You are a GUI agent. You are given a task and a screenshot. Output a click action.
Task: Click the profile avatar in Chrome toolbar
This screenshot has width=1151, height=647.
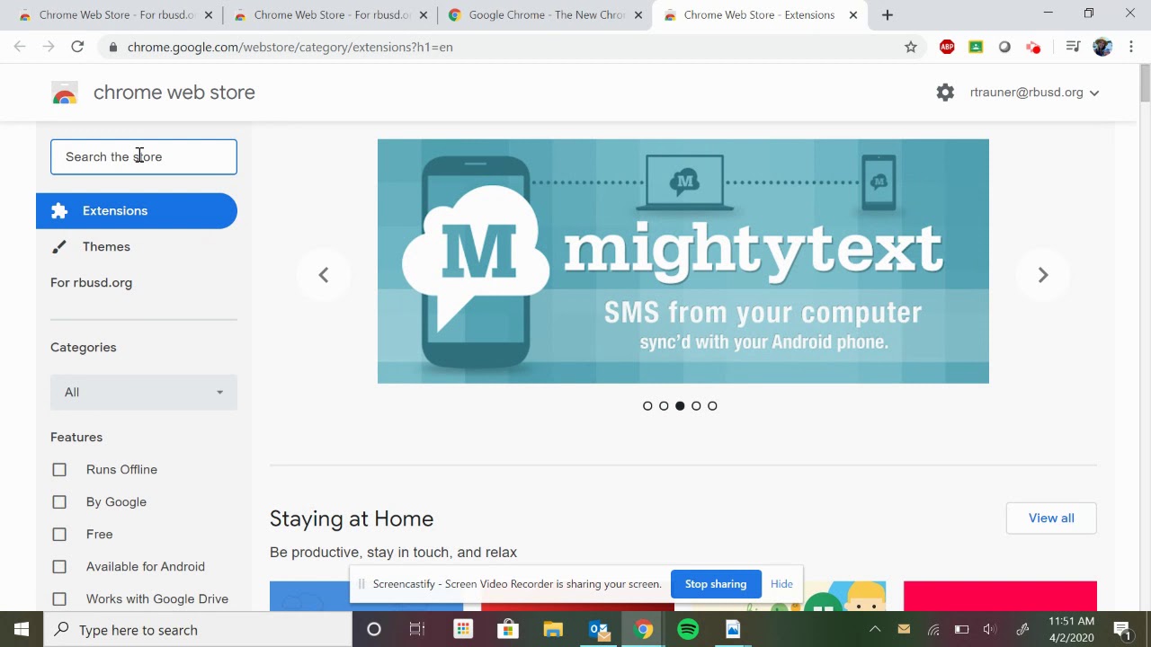[1102, 47]
